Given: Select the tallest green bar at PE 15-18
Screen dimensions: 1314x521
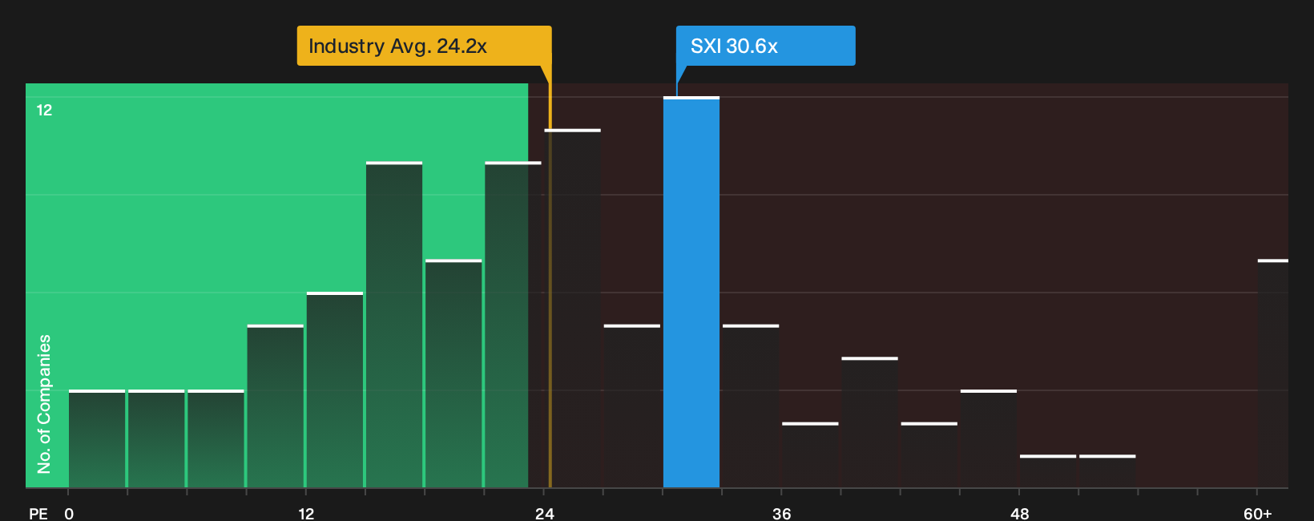Looking at the screenshot, I should point(394,325).
